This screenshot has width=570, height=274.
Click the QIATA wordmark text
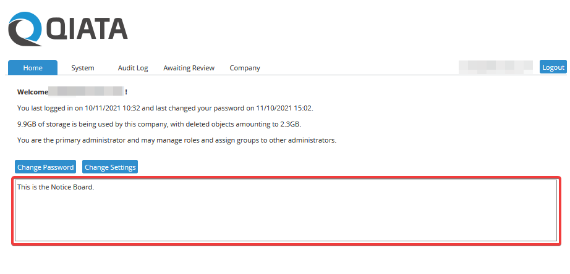point(87,28)
